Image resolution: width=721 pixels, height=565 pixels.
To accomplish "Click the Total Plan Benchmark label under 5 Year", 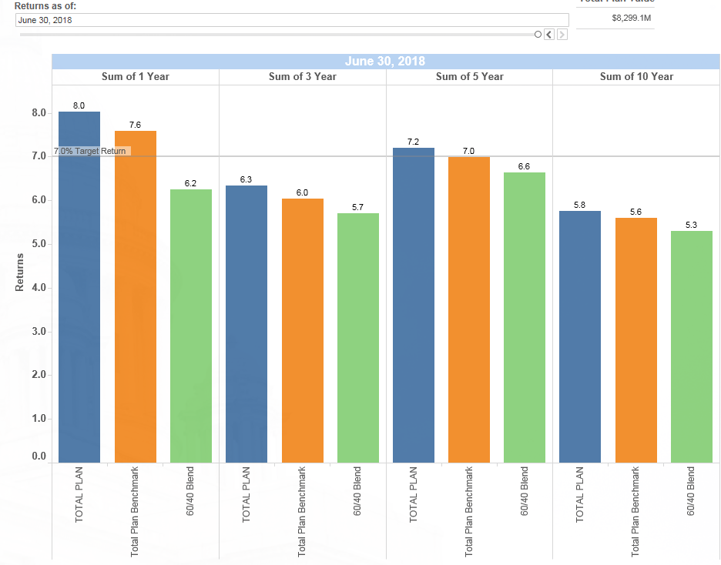I will coord(468,512).
